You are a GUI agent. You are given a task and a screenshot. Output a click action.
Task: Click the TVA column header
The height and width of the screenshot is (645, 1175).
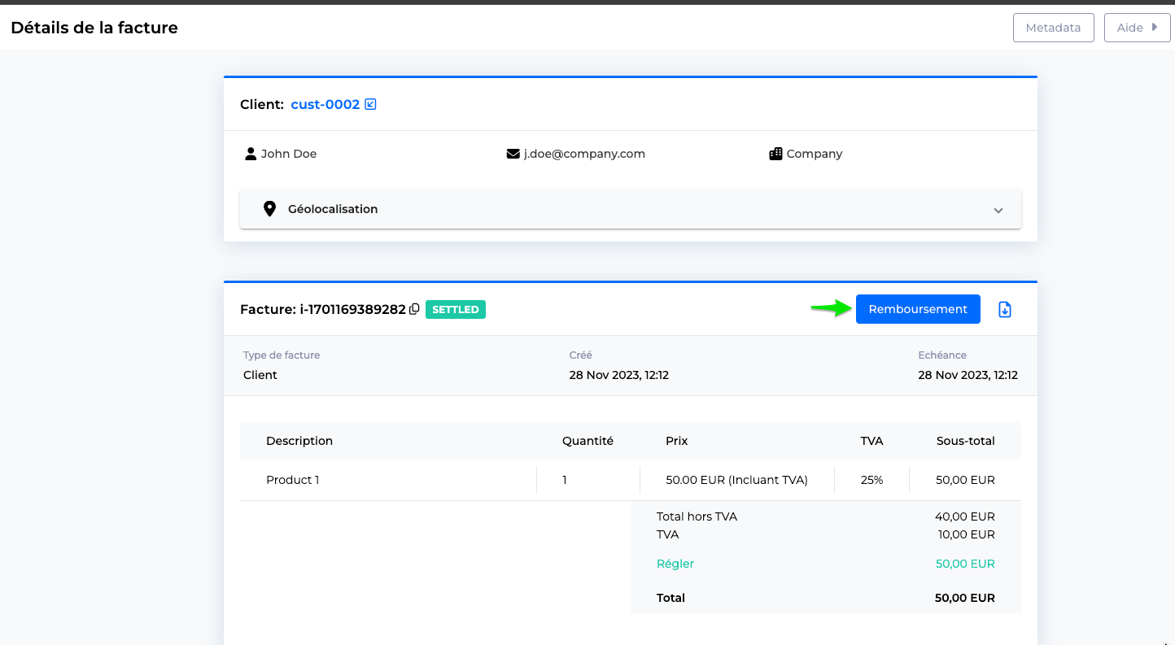871,441
